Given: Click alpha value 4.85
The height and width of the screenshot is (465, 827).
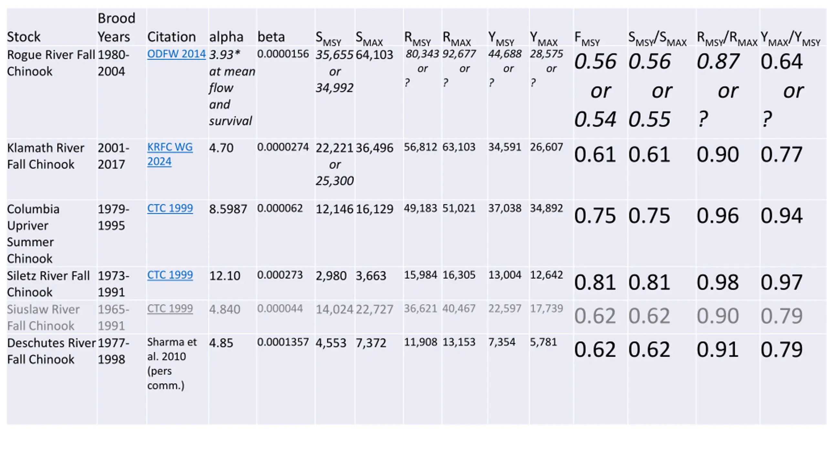Looking at the screenshot, I should tap(221, 343).
